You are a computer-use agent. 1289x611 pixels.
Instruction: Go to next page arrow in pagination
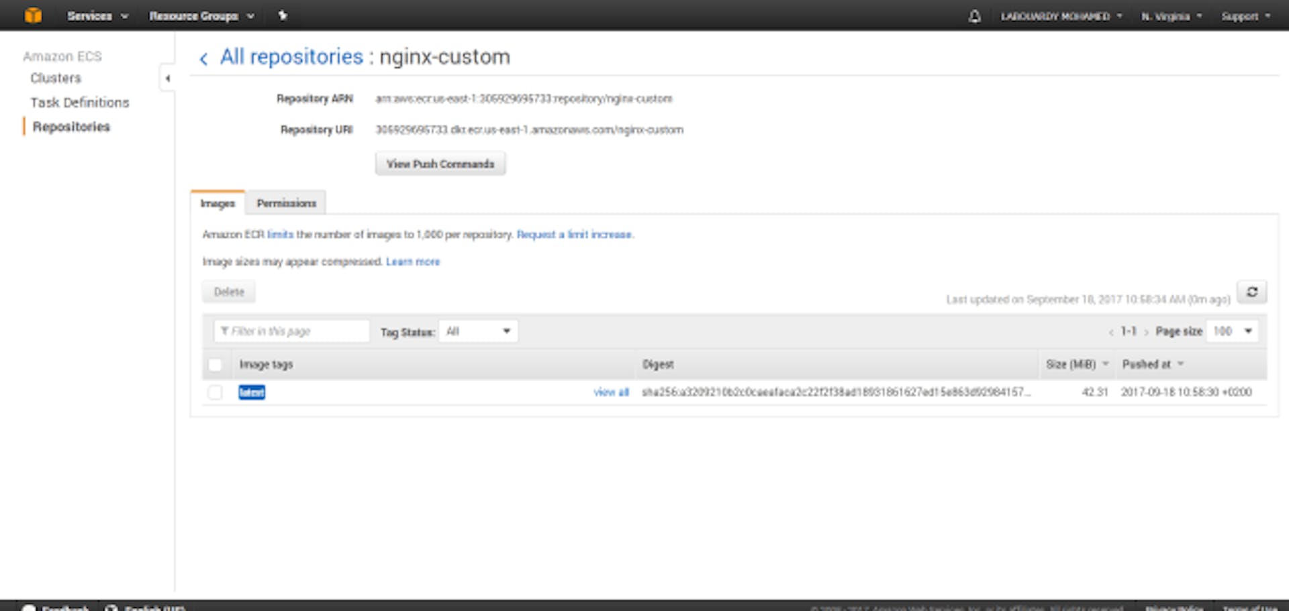[x=1146, y=332]
